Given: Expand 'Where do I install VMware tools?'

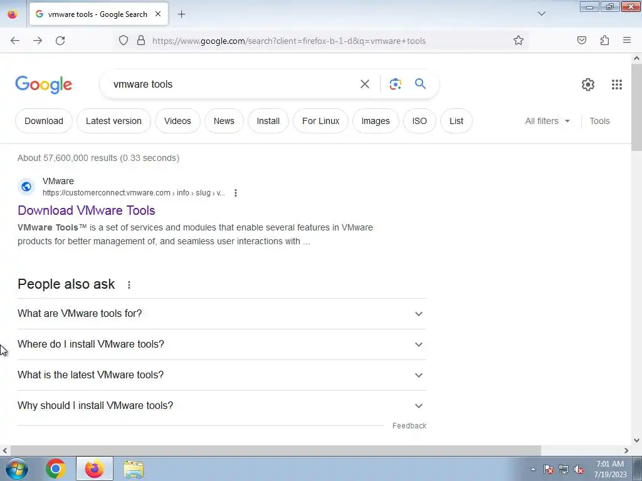Looking at the screenshot, I should [x=222, y=344].
